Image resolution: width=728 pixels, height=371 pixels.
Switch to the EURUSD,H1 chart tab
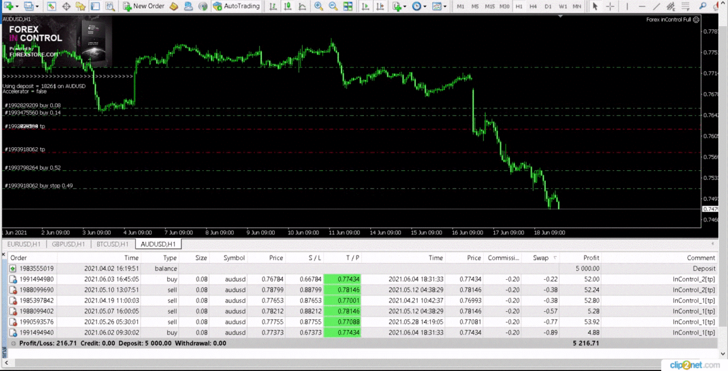[24, 244]
